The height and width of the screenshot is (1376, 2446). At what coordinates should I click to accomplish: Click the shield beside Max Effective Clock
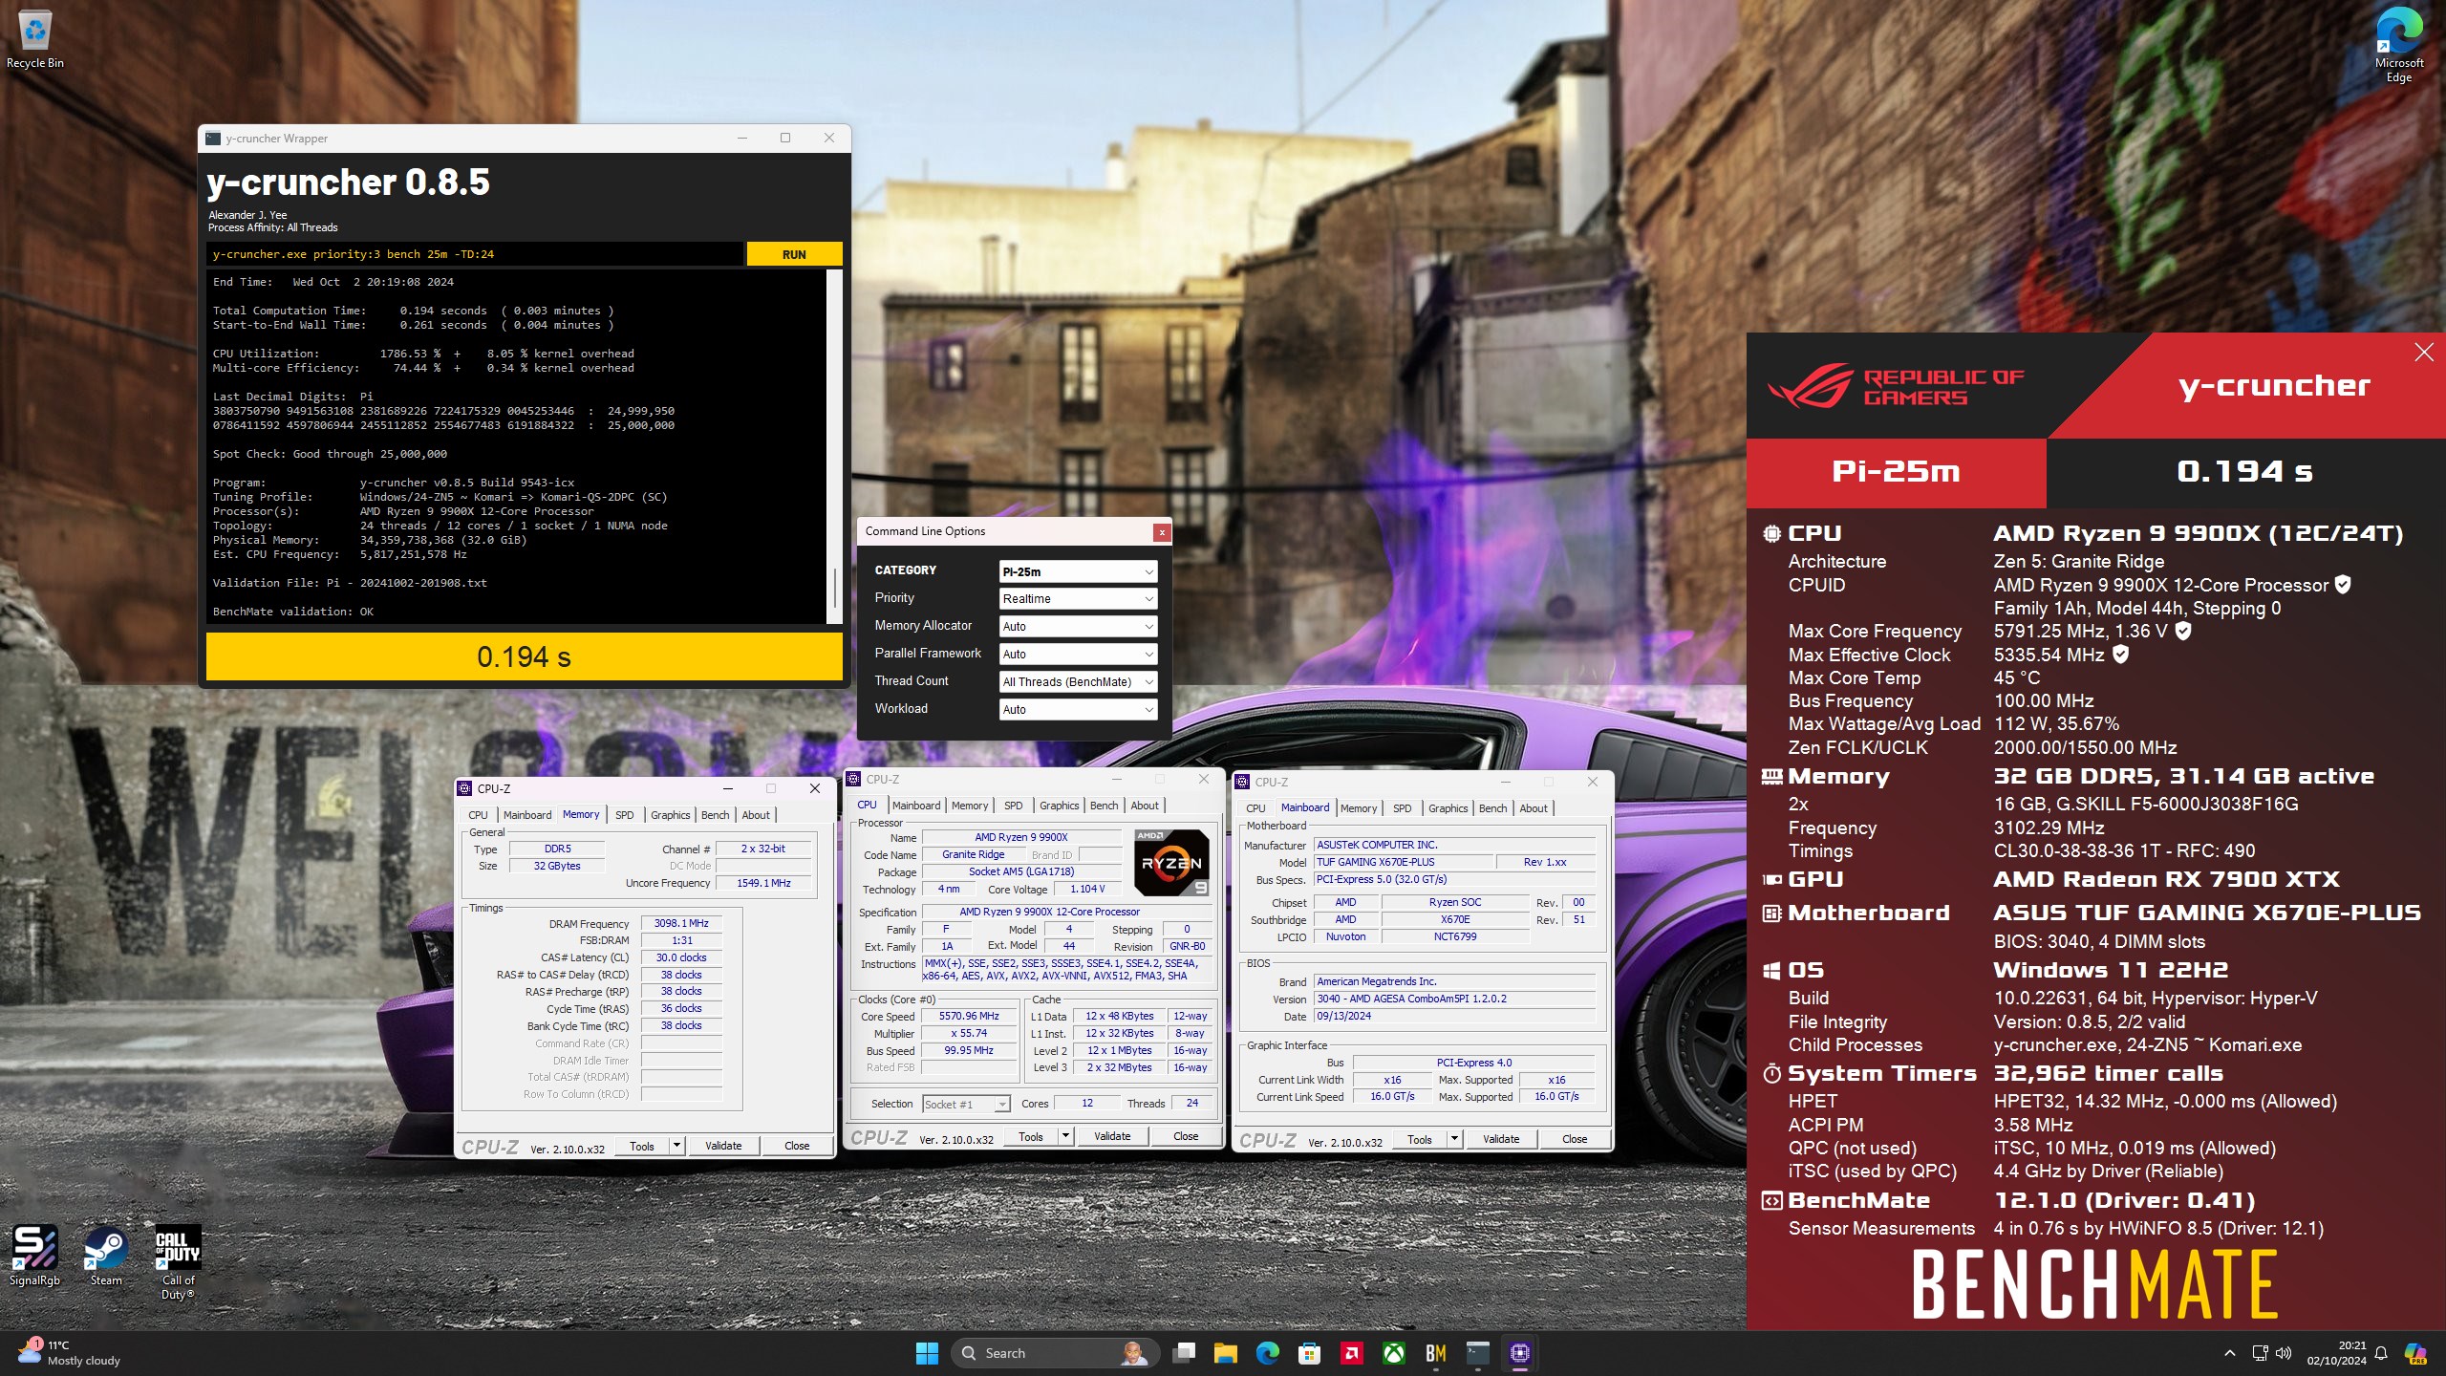(x=2120, y=655)
